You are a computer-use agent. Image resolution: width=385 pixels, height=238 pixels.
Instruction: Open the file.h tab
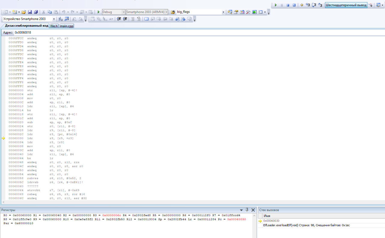(x=54, y=26)
